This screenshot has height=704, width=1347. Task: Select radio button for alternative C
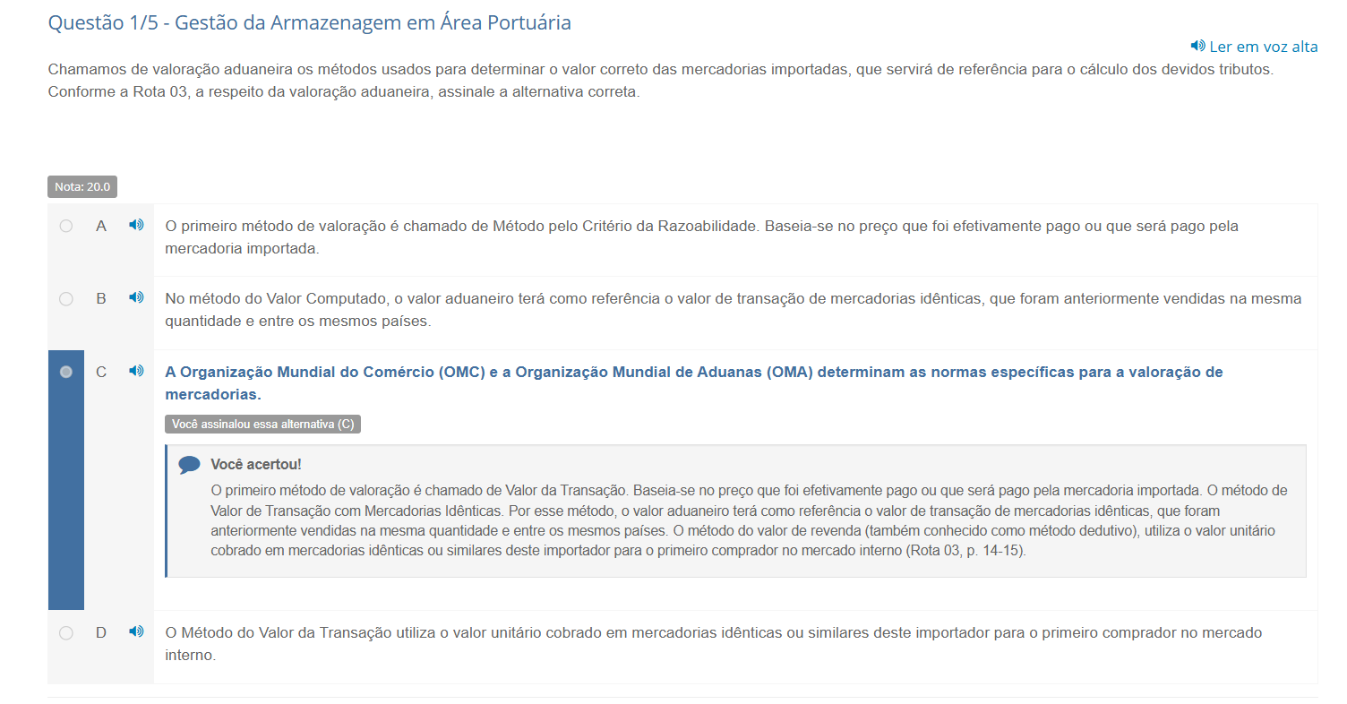(x=66, y=372)
